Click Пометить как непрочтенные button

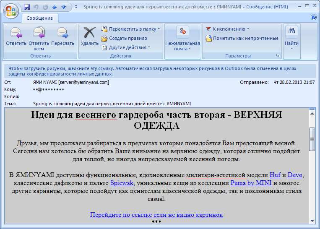[x=242, y=38]
